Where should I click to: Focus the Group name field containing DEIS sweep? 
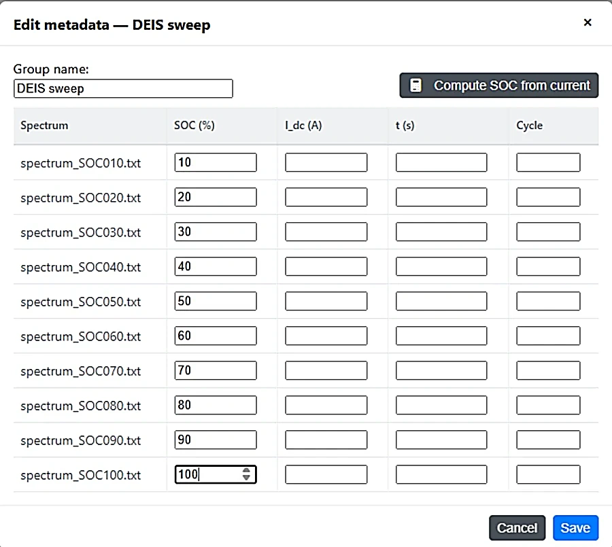pyautogui.click(x=123, y=88)
